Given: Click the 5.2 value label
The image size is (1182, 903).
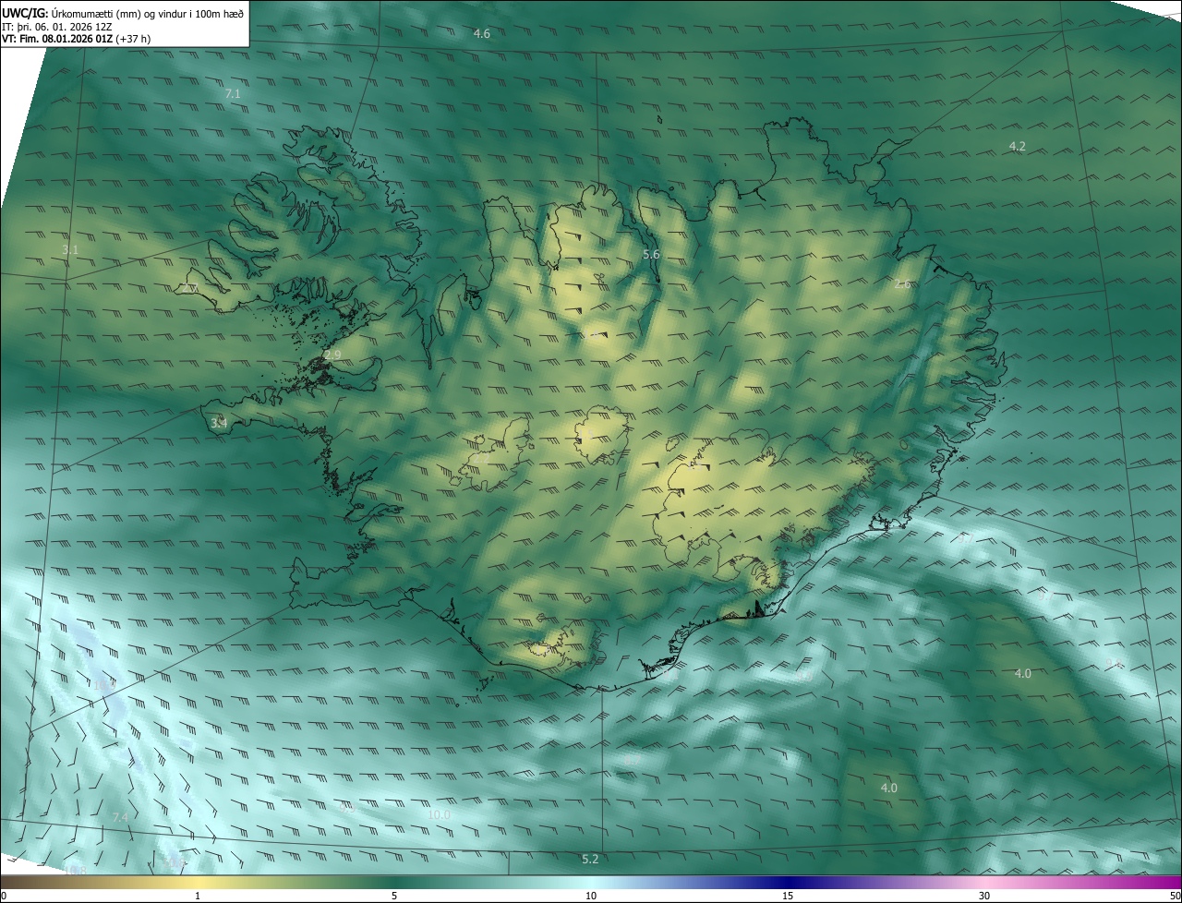Looking at the screenshot, I should (x=590, y=860).
